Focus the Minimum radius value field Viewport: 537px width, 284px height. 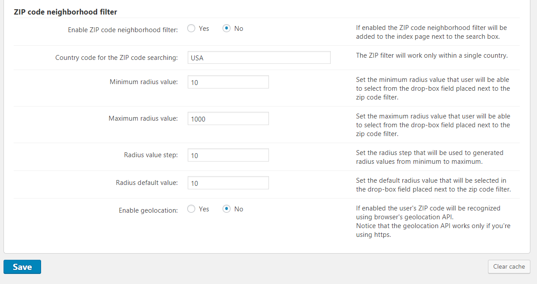[x=228, y=82]
